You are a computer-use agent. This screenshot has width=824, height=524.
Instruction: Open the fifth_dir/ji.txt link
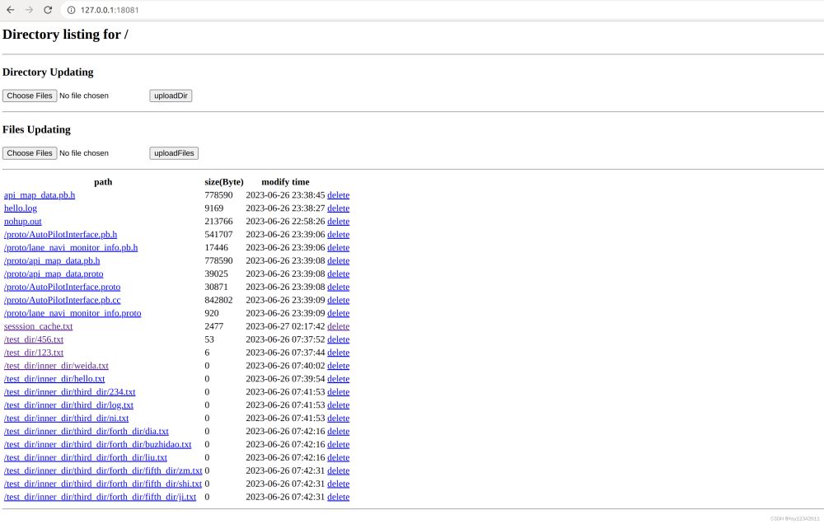click(100, 497)
